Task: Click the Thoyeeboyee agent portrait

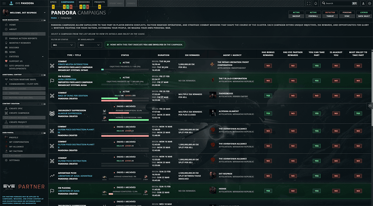Action: point(213,95)
